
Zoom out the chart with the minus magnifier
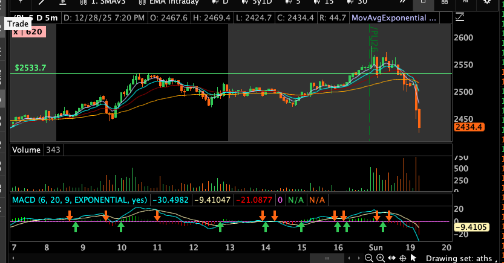click(x=369, y=258)
